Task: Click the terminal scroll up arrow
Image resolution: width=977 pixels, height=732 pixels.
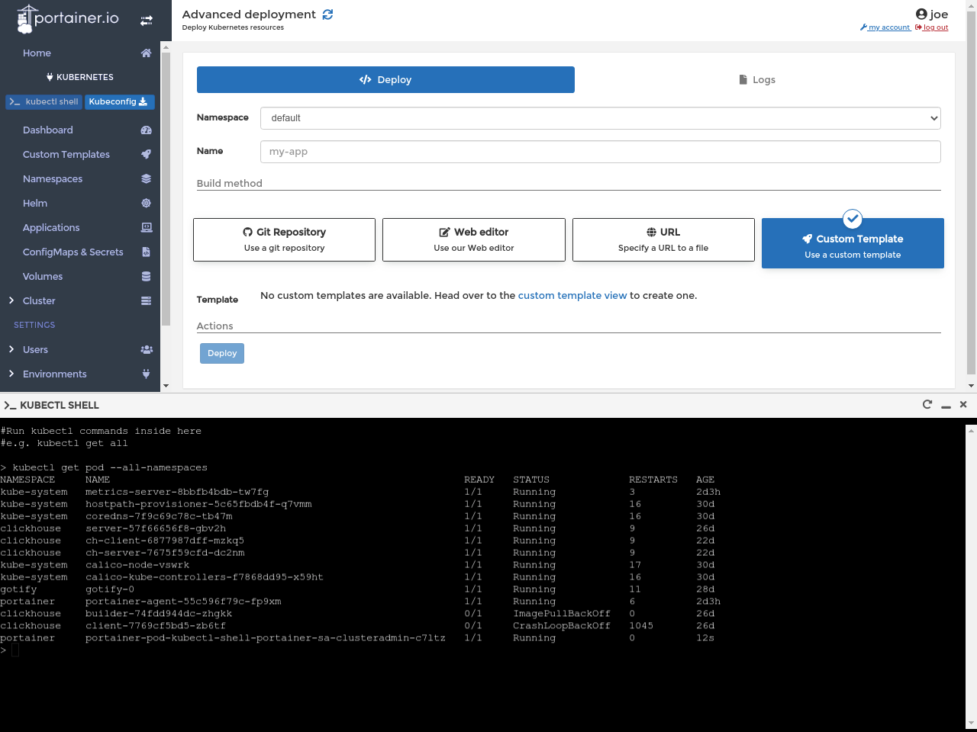Action: 971,430
